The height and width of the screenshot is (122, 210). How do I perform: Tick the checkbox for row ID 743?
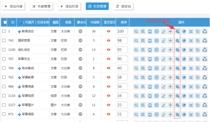(x=4, y=41)
